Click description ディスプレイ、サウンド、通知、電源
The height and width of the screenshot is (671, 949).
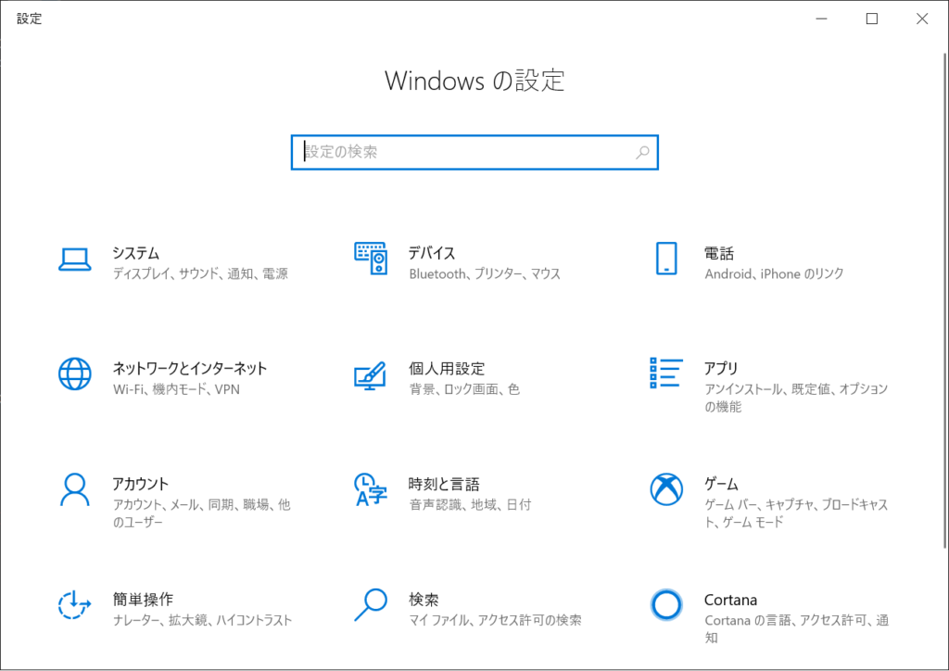click(200, 273)
